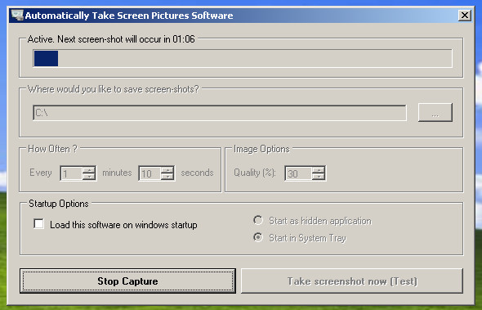This screenshot has width=482, height=310.
Task: Select Start in System Tray option
Action: [x=258, y=237]
